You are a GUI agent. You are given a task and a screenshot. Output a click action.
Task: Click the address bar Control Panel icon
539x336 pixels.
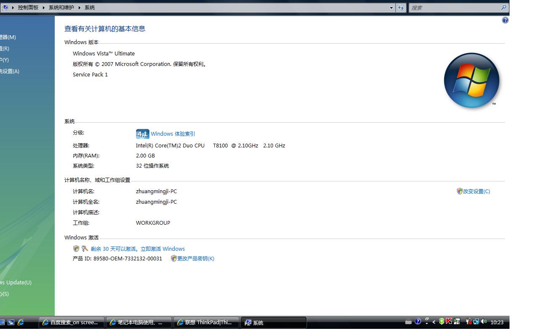(5, 7)
